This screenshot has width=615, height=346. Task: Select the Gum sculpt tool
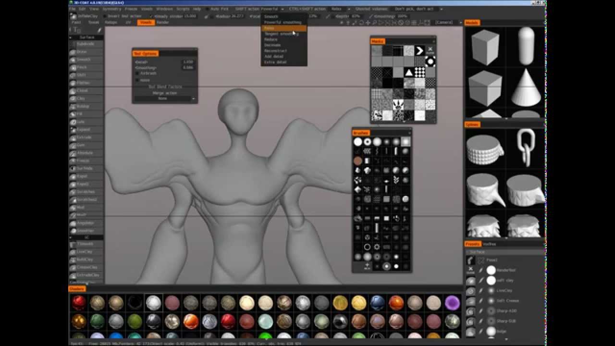(87, 145)
